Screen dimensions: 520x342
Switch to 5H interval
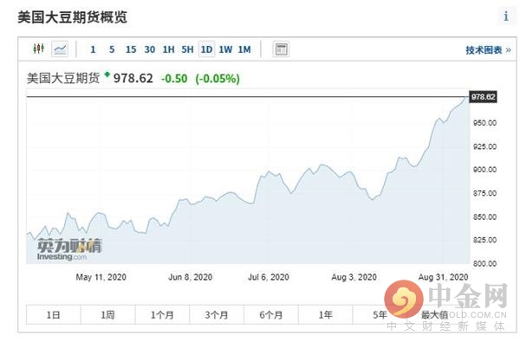[x=187, y=49]
